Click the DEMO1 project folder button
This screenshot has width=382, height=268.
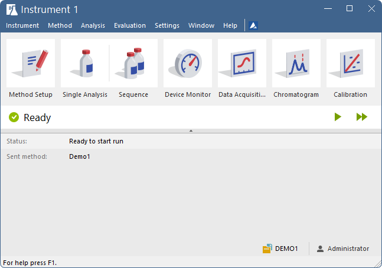point(280,249)
